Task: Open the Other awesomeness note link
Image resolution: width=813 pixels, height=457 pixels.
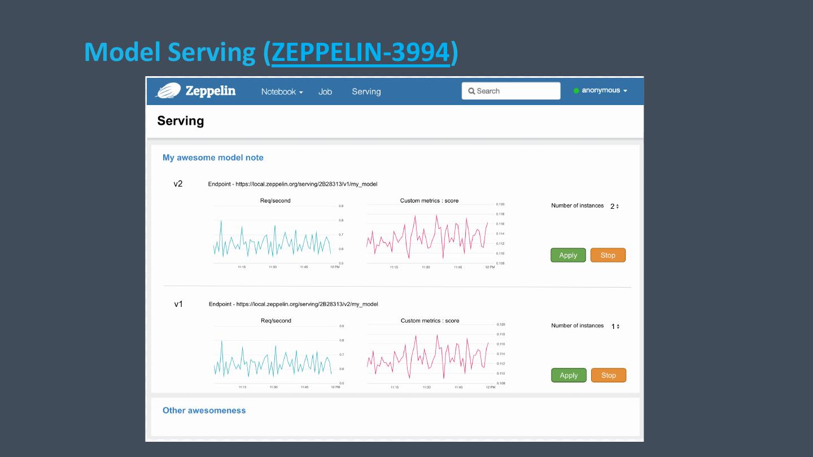Action: pyautogui.click(x=204, y=410)
